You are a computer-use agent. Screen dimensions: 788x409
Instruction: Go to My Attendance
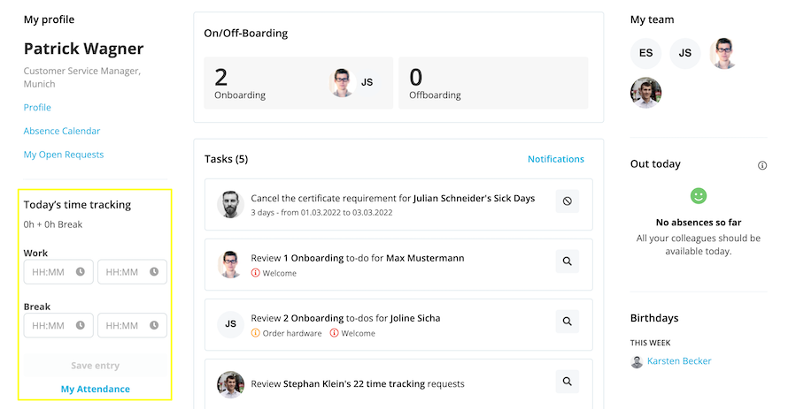pos(95,389)
